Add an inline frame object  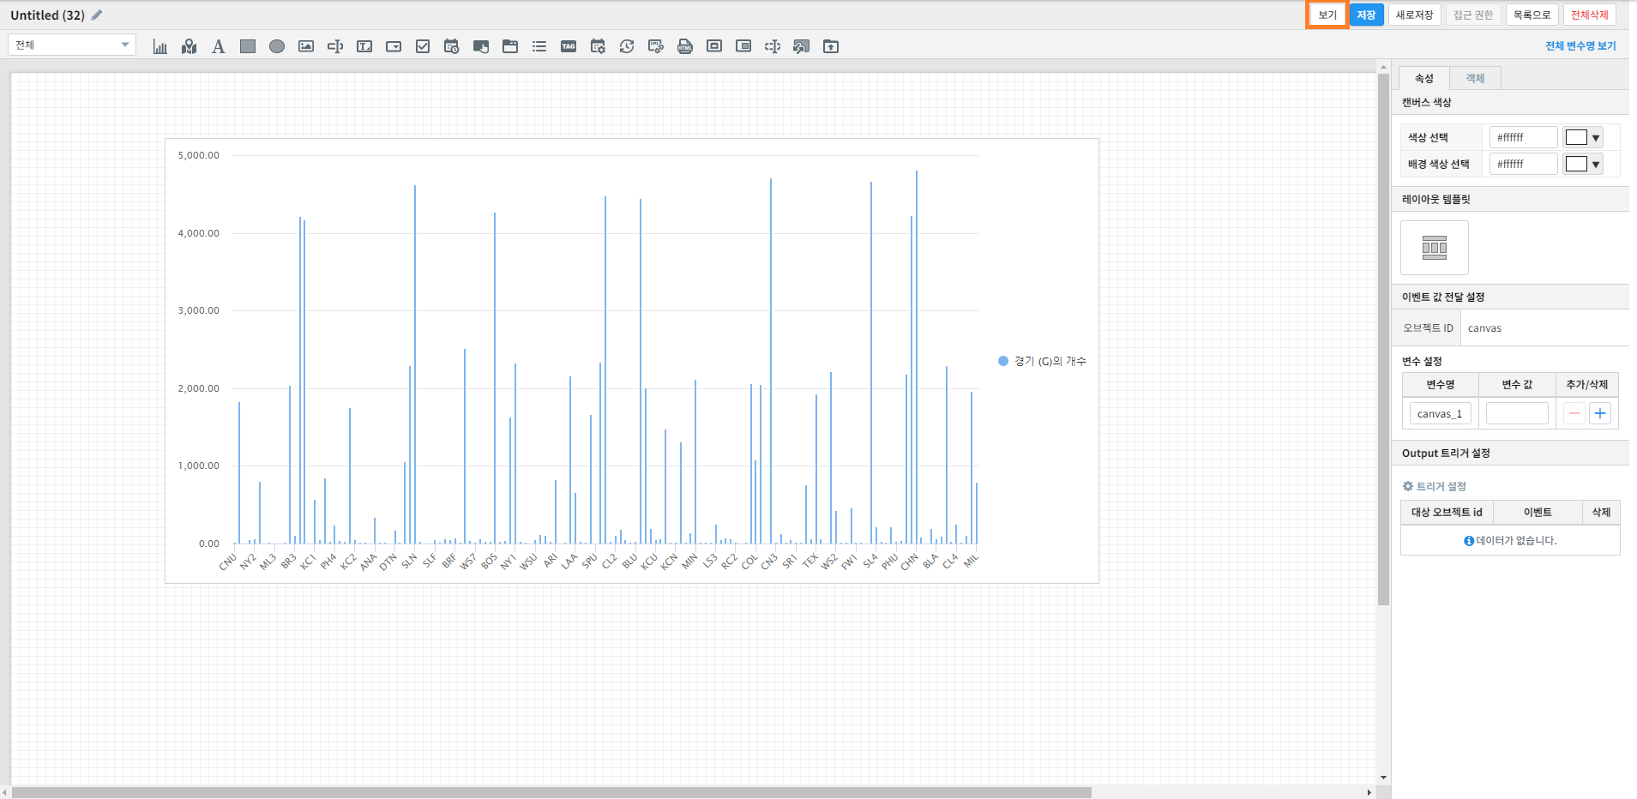714,46
